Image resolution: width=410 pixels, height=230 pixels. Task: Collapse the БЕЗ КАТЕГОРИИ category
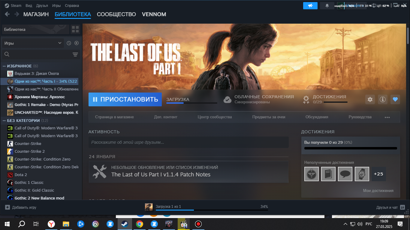pos(4,120)
